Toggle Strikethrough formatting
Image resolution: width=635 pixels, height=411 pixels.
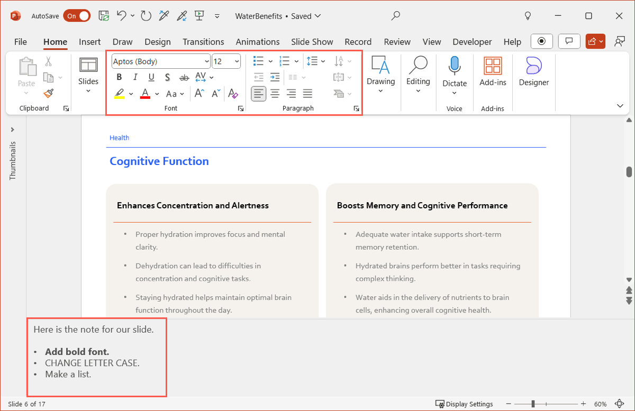pos(184,77)
